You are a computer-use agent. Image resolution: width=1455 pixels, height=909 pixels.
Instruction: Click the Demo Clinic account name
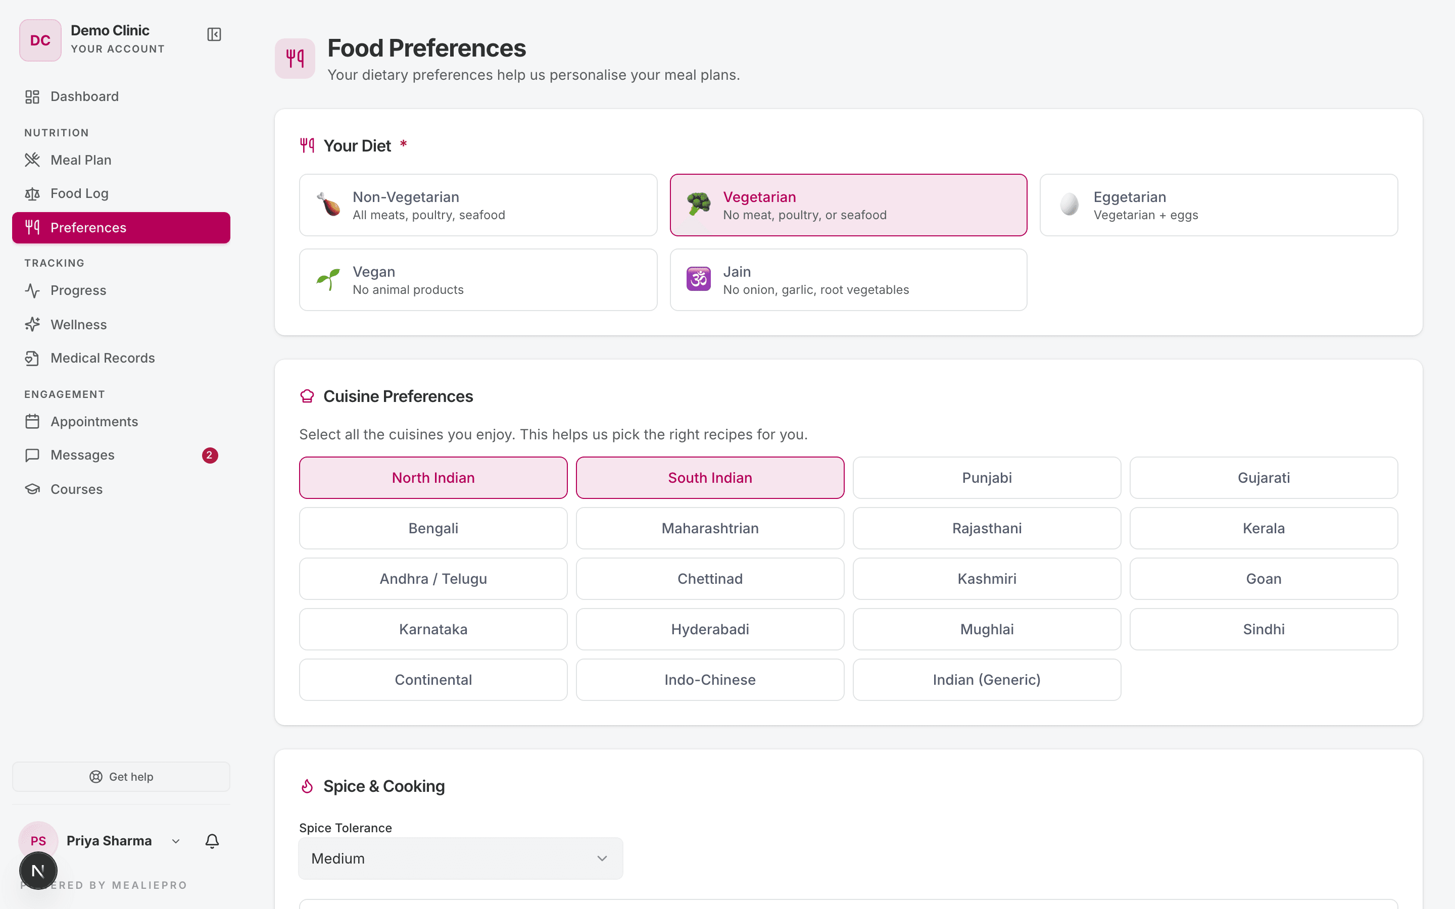point(110,30)
